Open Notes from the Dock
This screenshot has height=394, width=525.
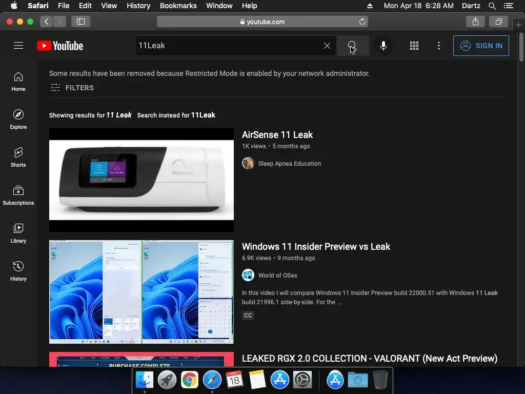(257, 380)
